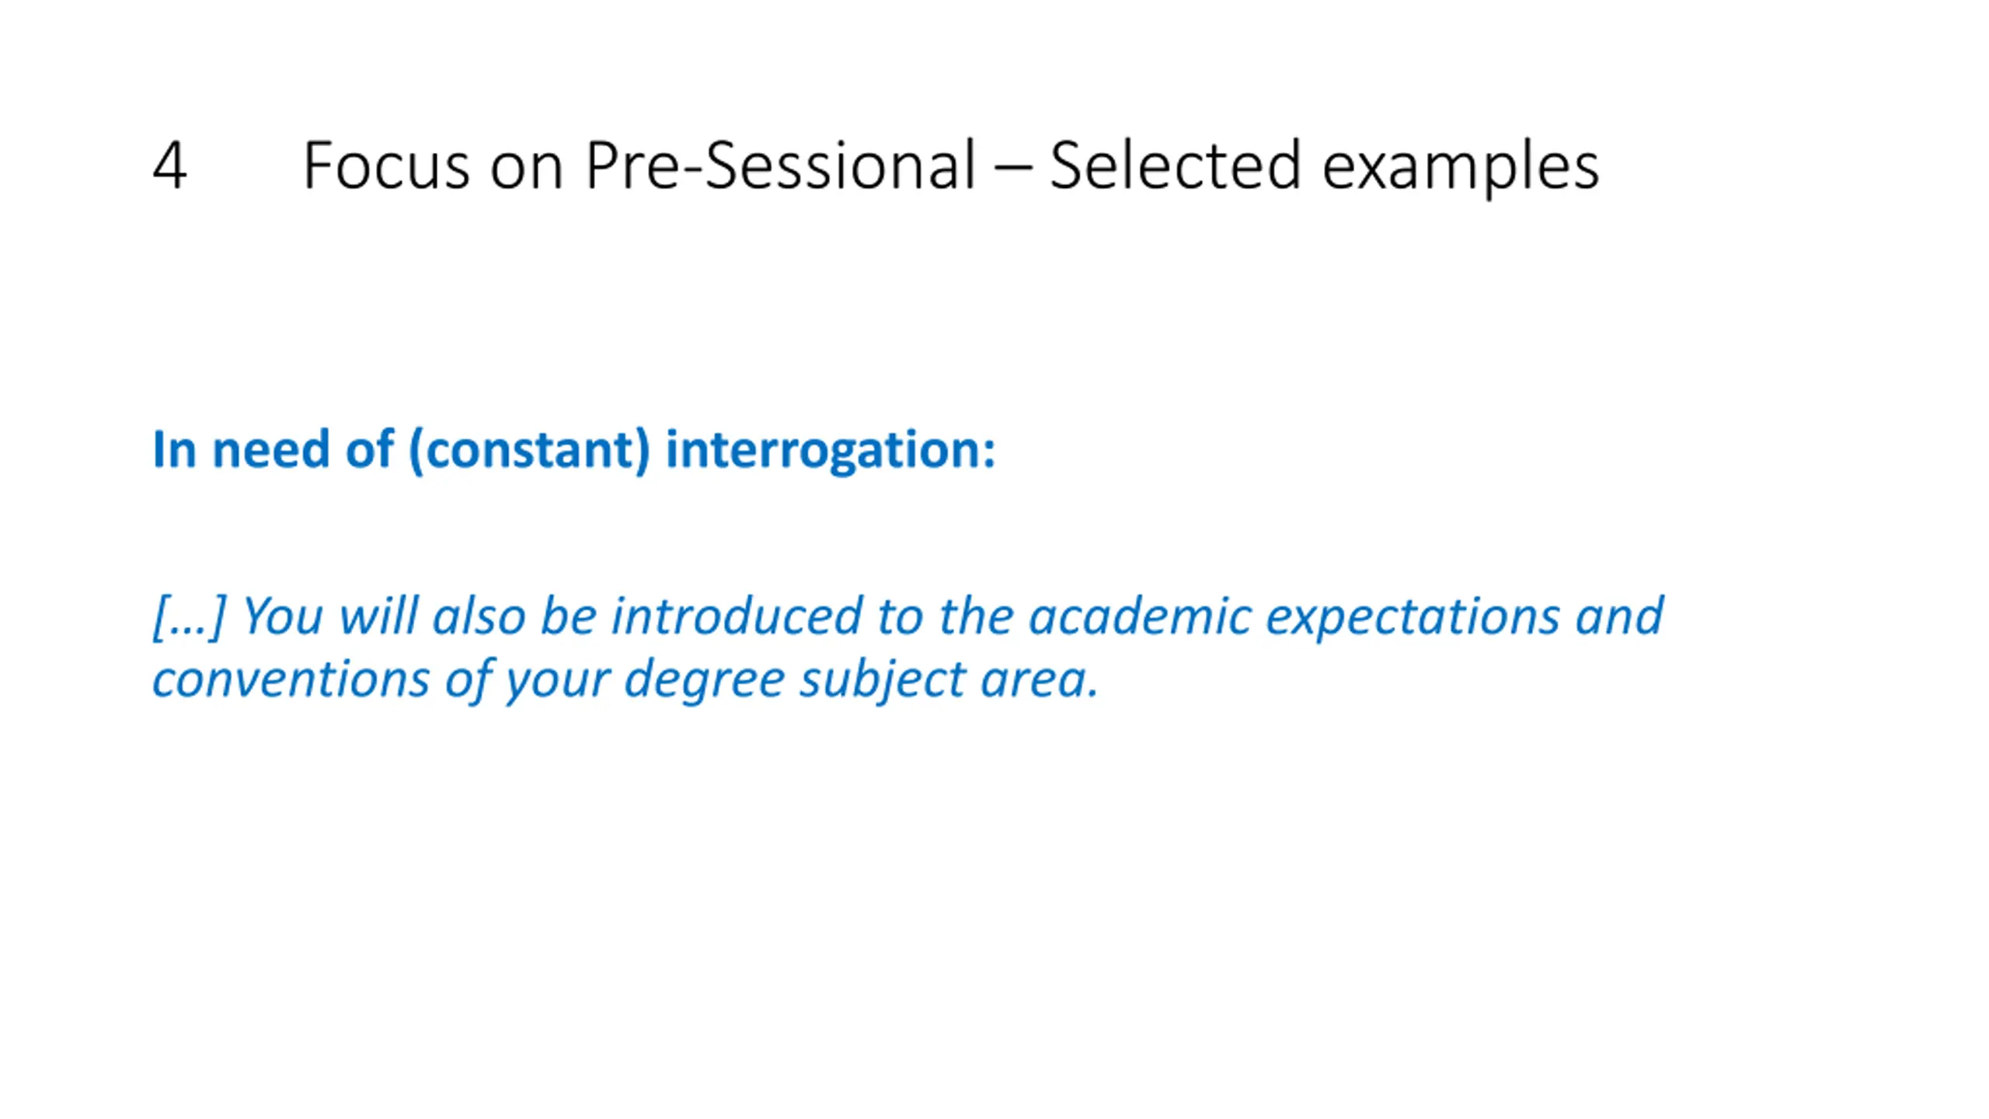Click the bold word interrogation:
This screenshot has height=1119, width=1989.
(x=831, y=451)
